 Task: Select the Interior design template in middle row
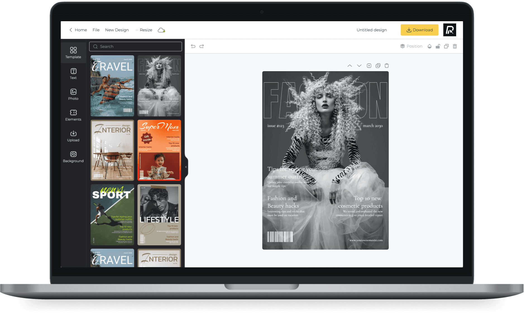[112, 150]
